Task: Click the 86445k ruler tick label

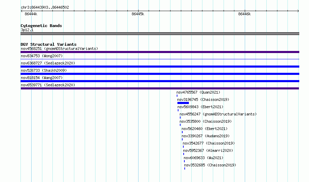Action: [x=138, y=14]
